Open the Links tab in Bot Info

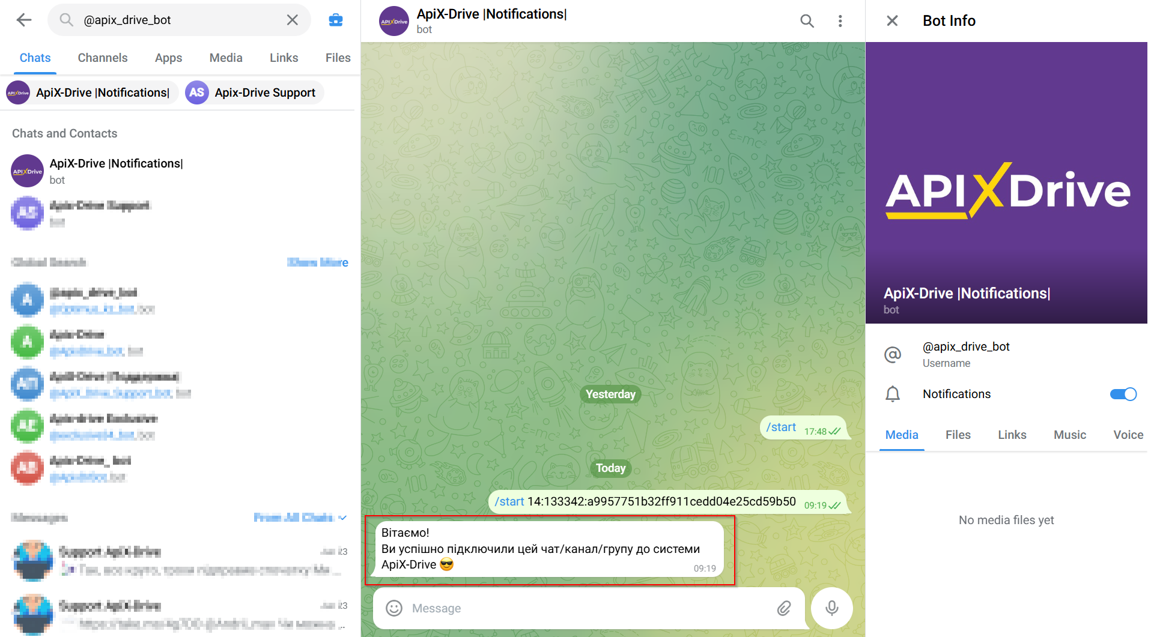1012,435
